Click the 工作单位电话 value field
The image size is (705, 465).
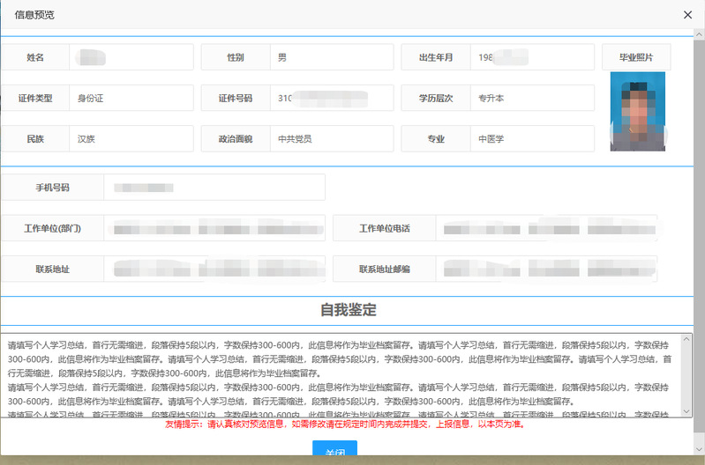point(550,228)
